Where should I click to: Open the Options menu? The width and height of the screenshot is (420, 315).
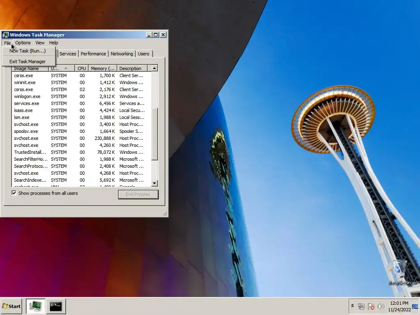[x=23, y=43]
